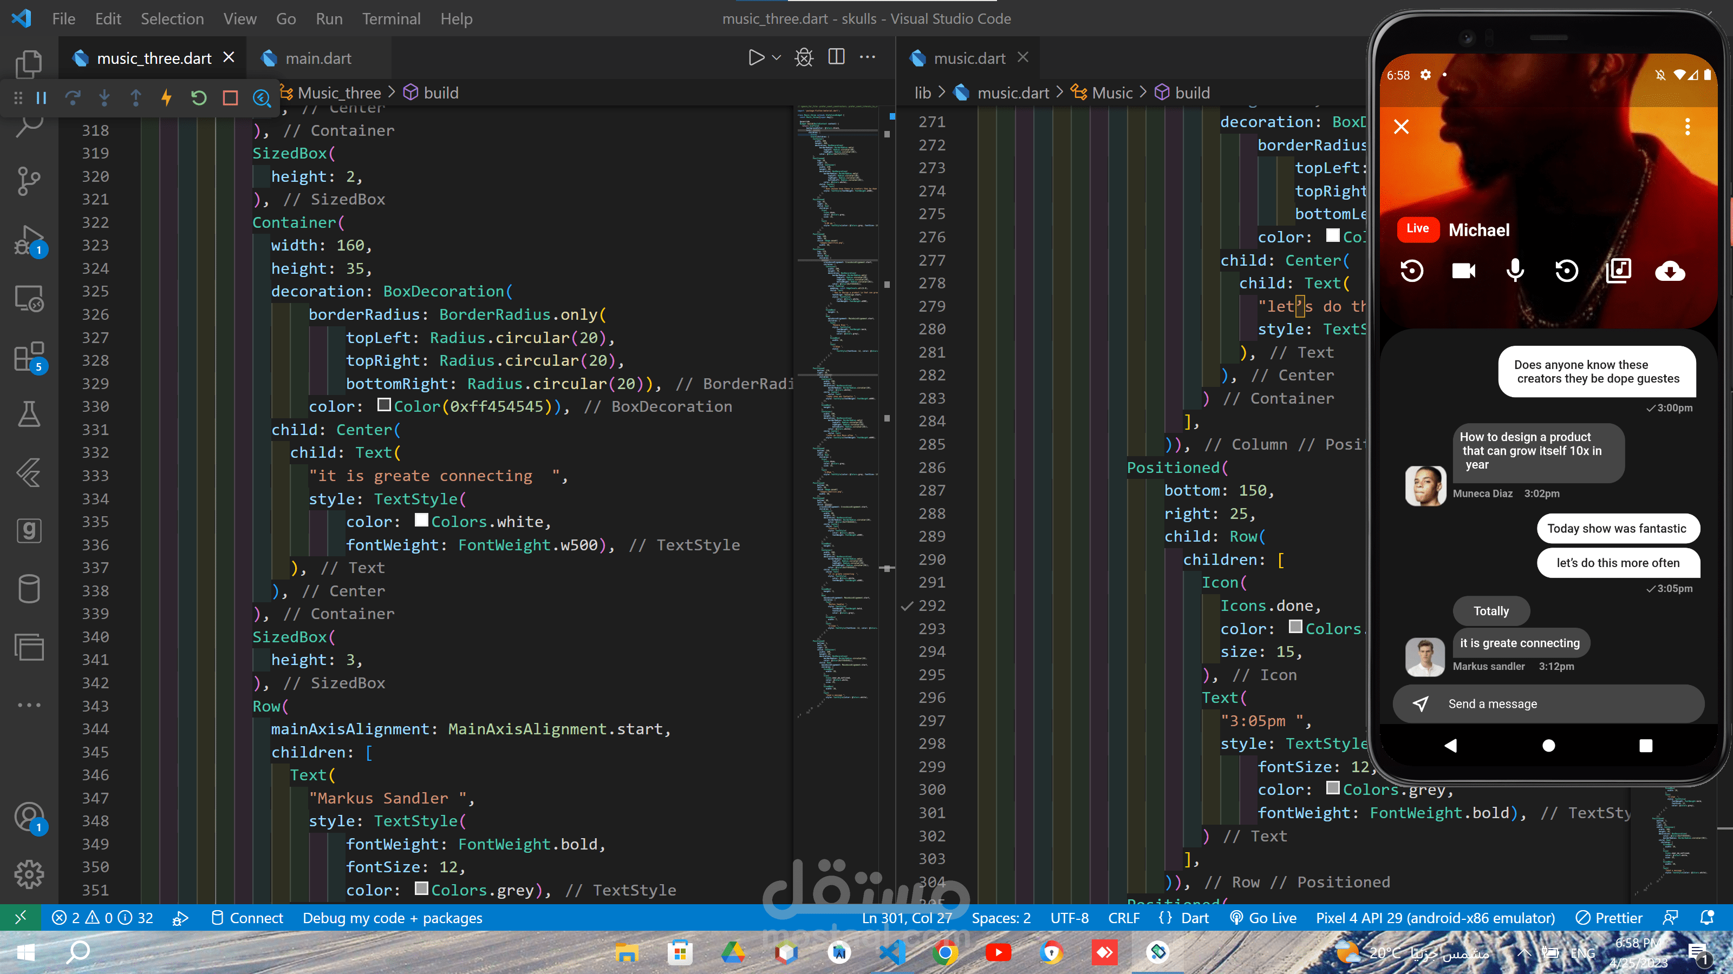This screenshot has height=974, width=1733.
Task: Click the Split Editor Right icon
Action: click(836, 57)
